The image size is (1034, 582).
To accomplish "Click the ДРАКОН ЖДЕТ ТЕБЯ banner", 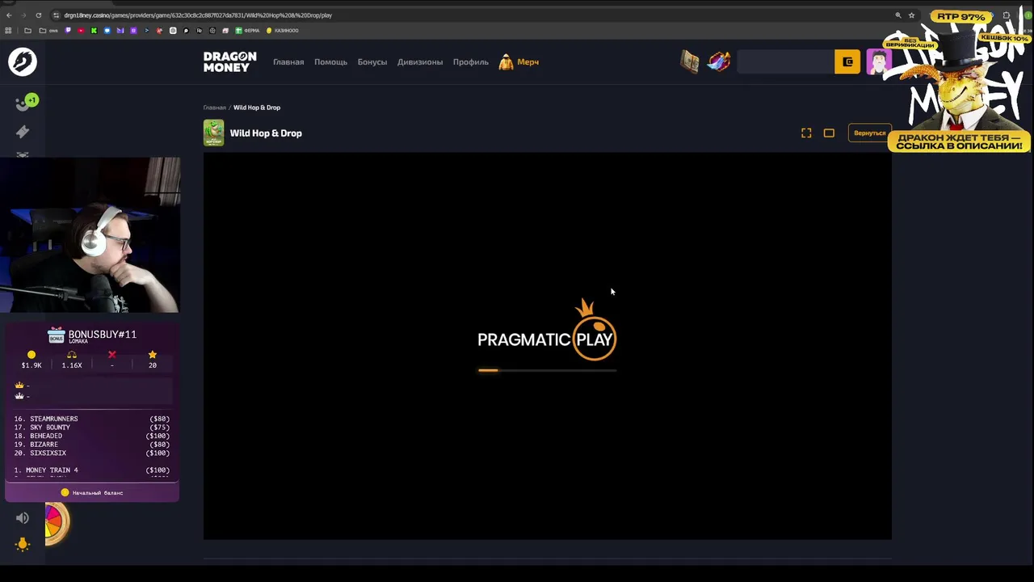I will pyautogui.click(x=959, y=141).
